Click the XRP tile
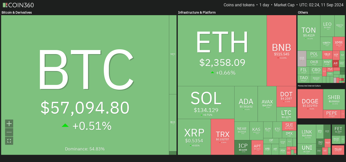The image size is (346, 162). [194, 137]
